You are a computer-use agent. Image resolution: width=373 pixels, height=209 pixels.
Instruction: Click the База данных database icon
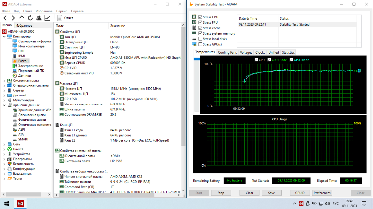[10, 174]
